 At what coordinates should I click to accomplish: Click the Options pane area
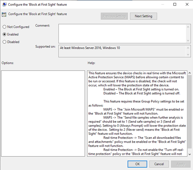[x=43, y=113]
